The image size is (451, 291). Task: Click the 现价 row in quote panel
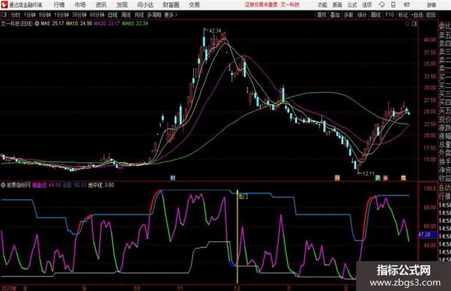pyautogui.click(x=445, y=119)
